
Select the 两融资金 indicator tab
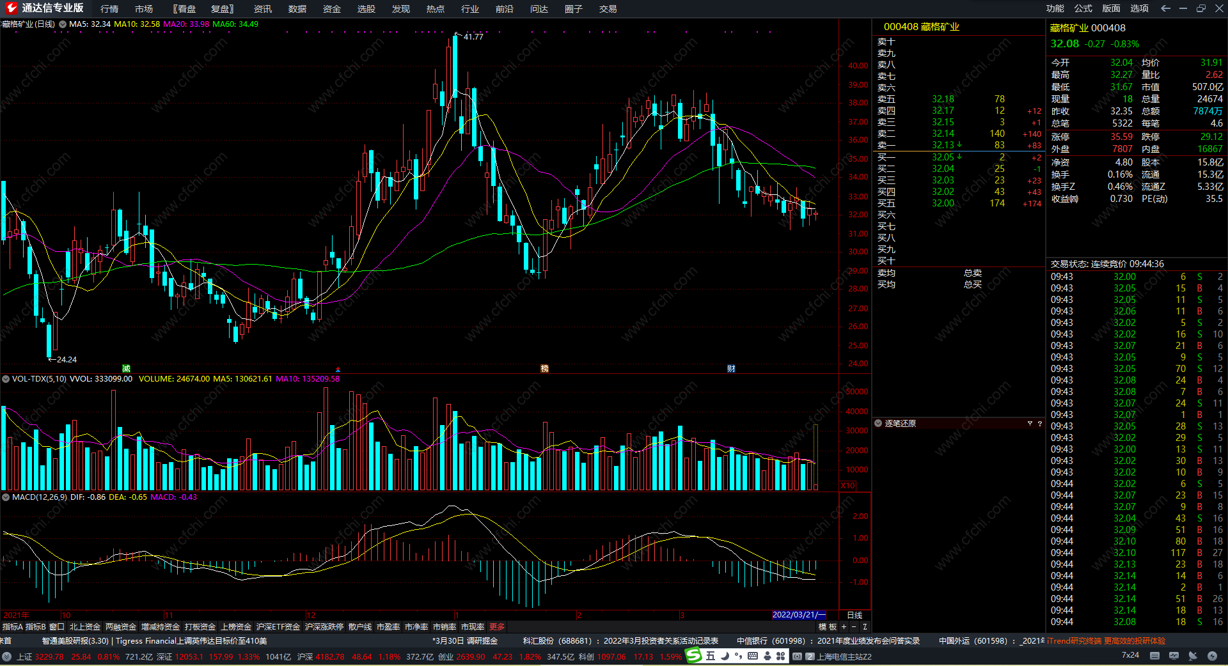tap(121, 627)
